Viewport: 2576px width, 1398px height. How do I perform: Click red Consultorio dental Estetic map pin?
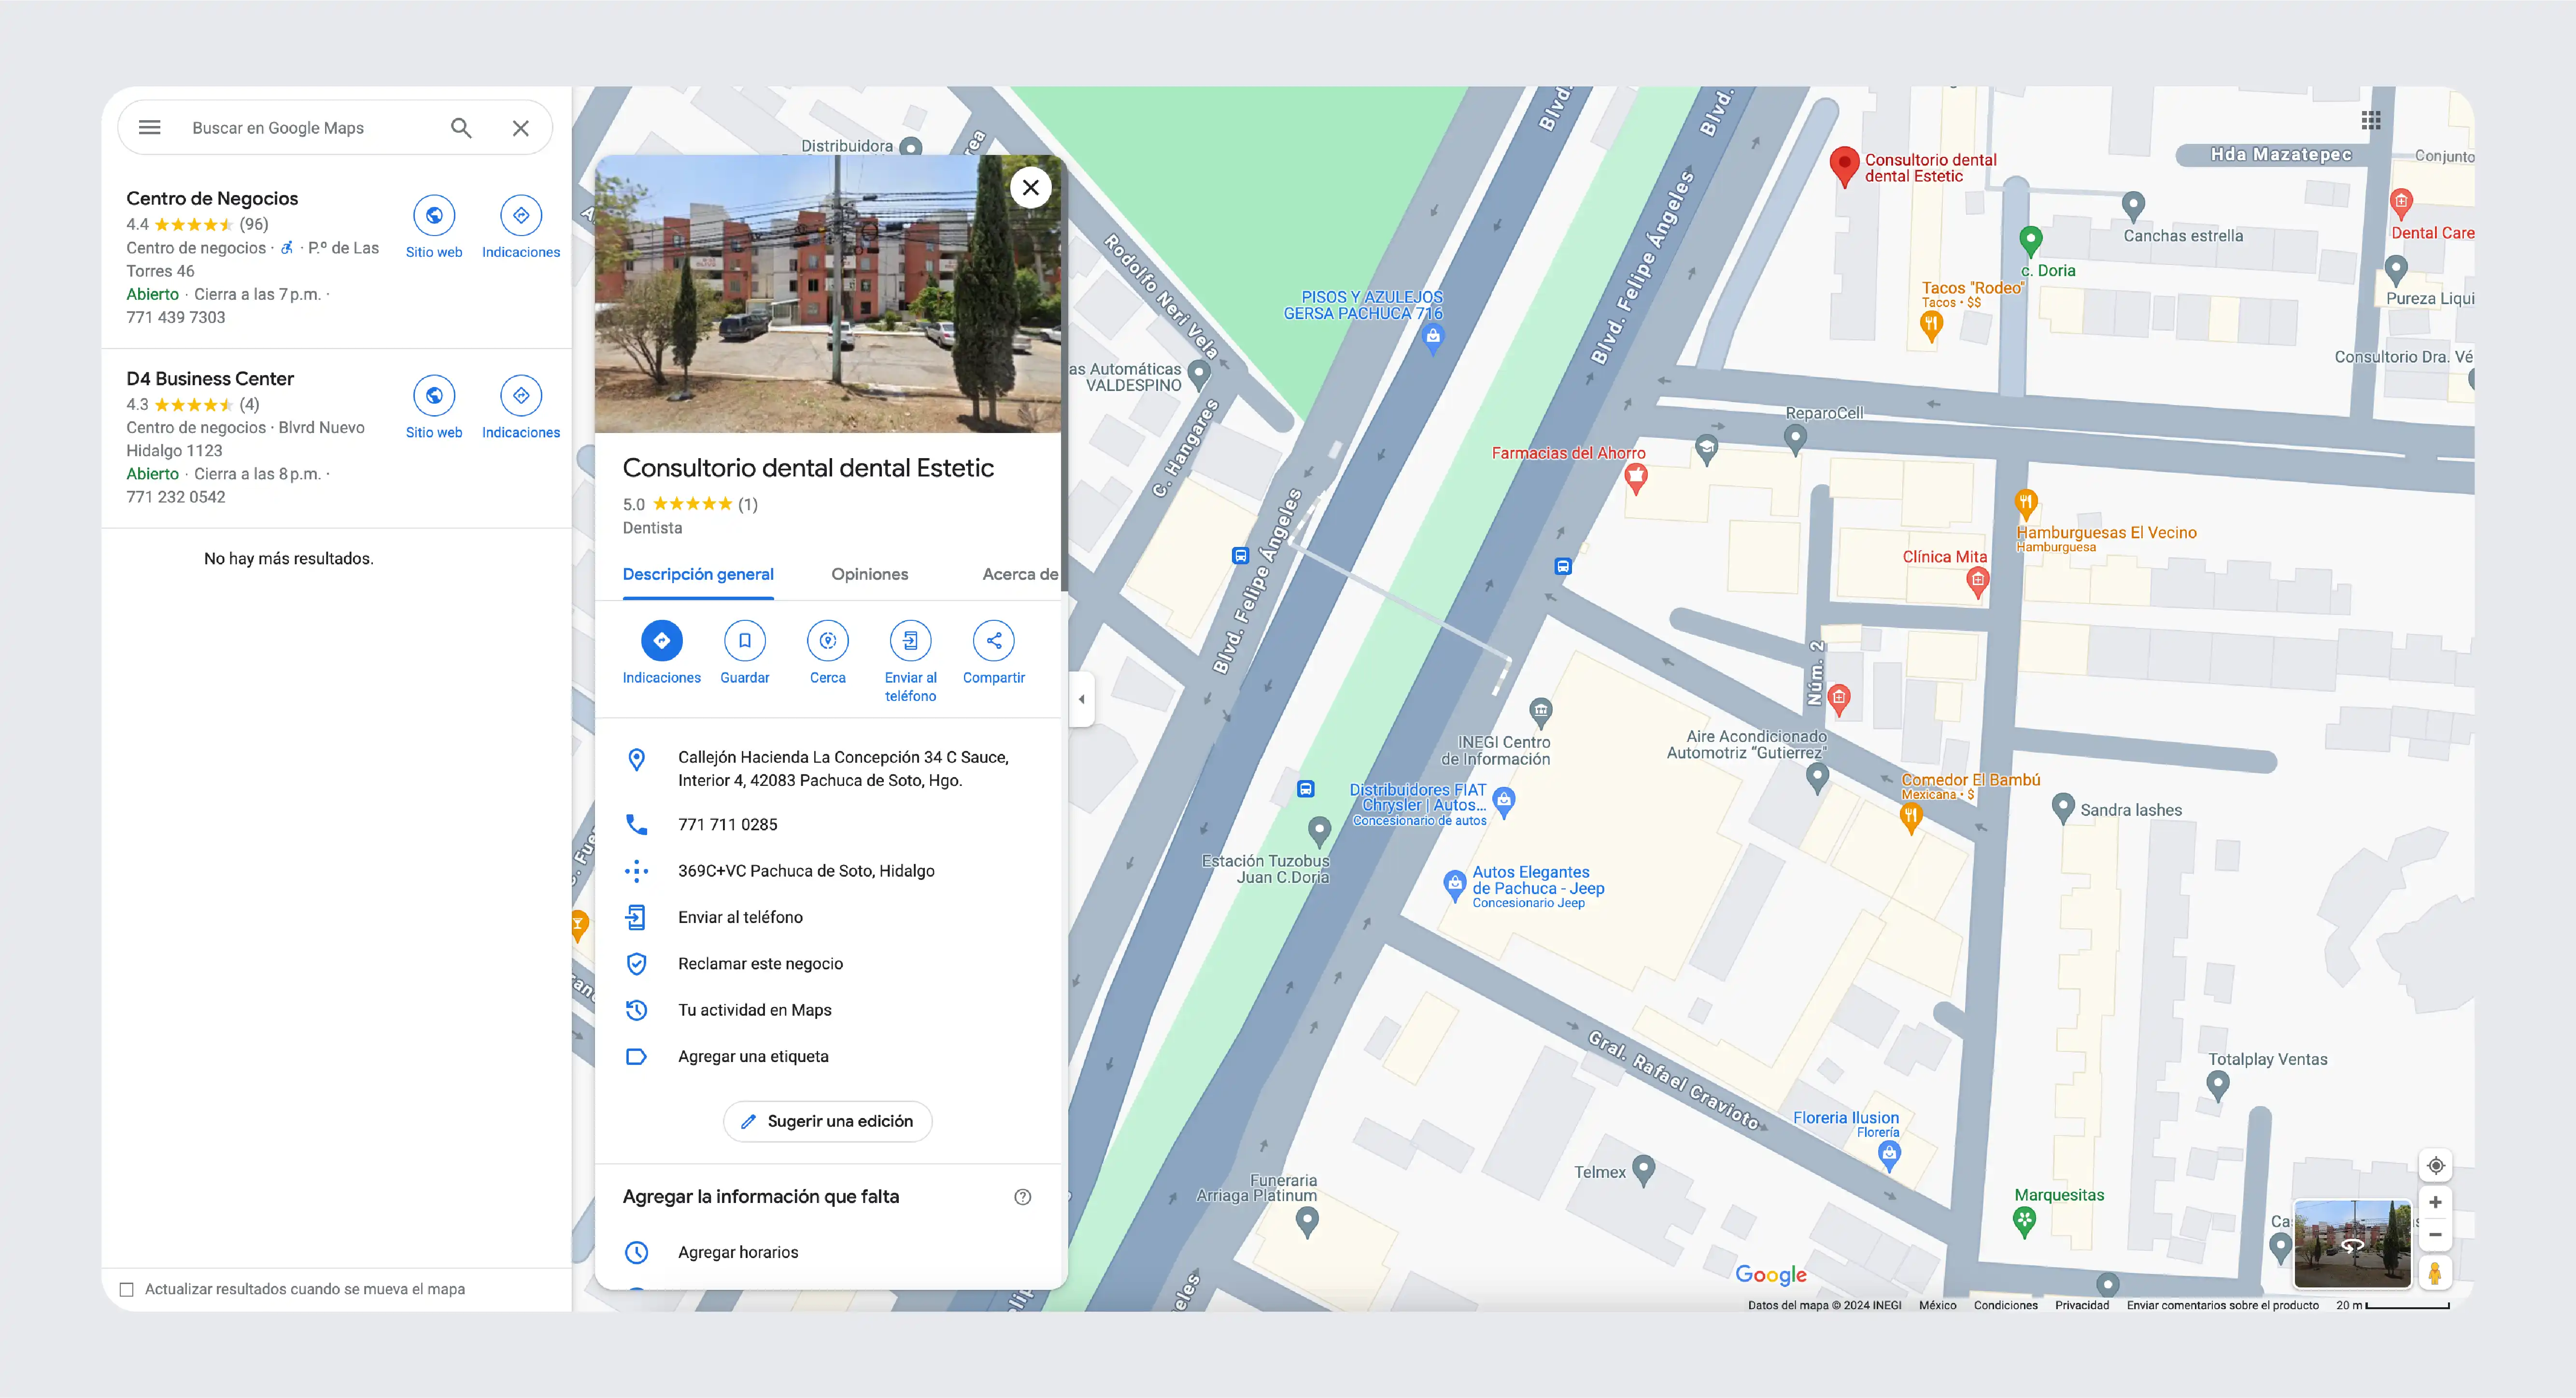point(1845,167)
